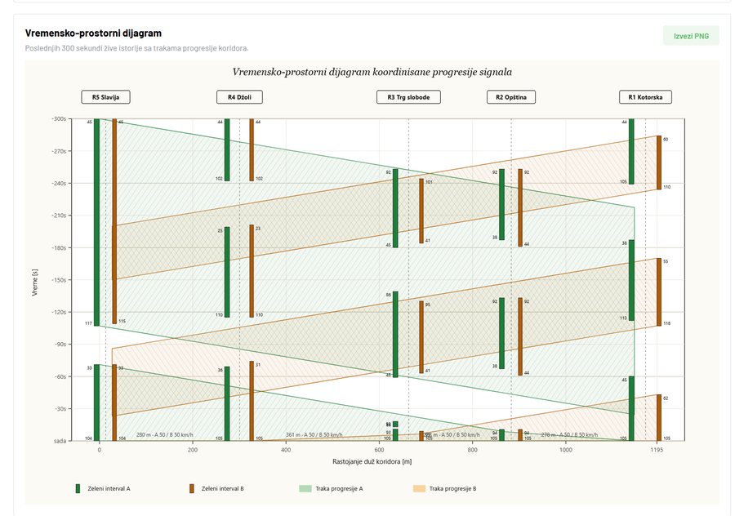
Task: Click the 280 m segment speed label
Action: pos(164,435)
